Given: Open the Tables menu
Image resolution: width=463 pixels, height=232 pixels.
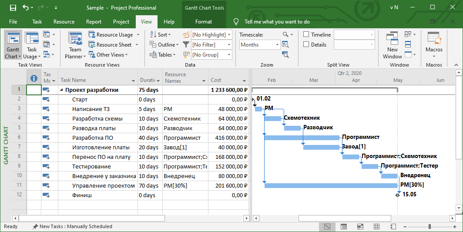Looking at the screenshot, I should point(162,55).
